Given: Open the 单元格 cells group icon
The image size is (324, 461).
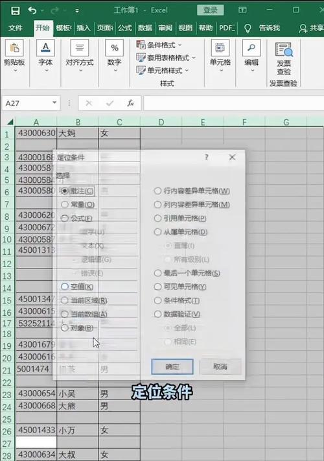Looking at the screenshot, I should coord(220,47).
